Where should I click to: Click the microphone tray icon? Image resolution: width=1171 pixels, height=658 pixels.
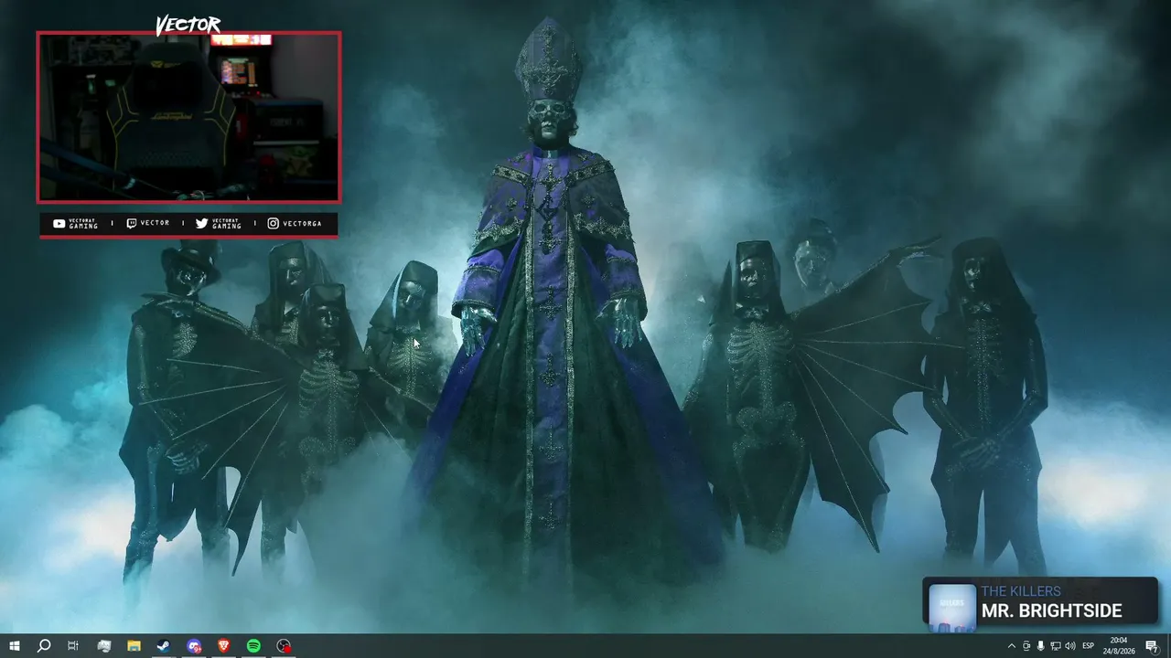coord(1040,646)
